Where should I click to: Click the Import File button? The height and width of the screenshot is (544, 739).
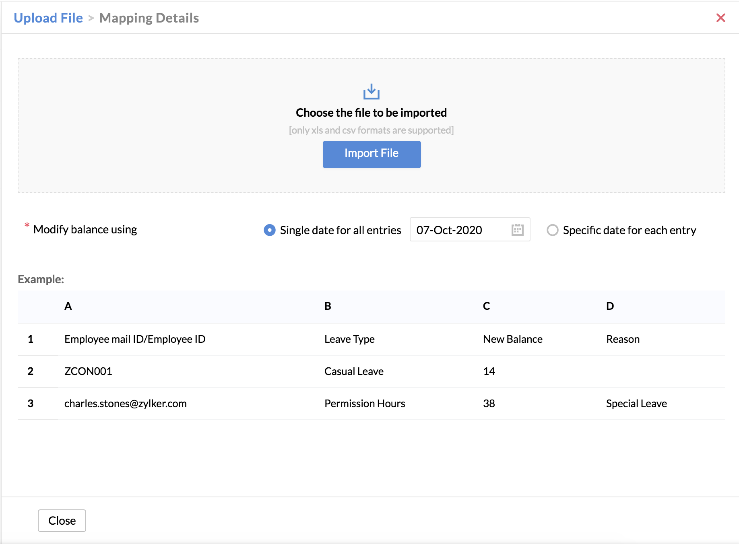click(x=372, y=154)
